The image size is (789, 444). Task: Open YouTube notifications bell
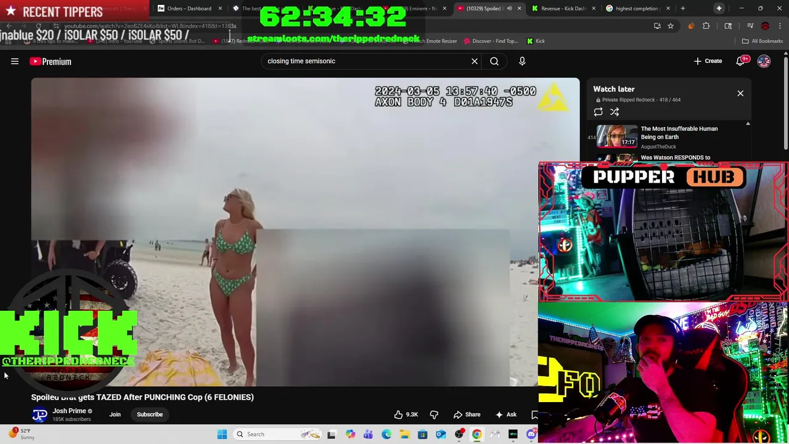click(x=742, y=61)
